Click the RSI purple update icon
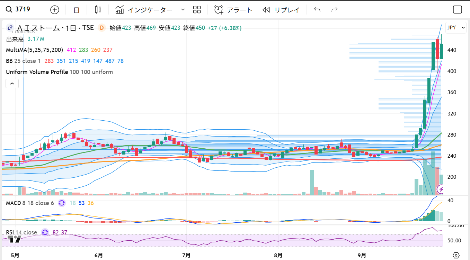470x260 pixels. pos(45,232)
